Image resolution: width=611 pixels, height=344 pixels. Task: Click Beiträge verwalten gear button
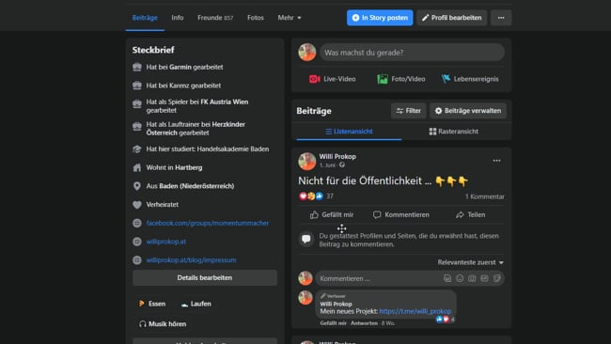pyautogui.click(x=468, y=111)
